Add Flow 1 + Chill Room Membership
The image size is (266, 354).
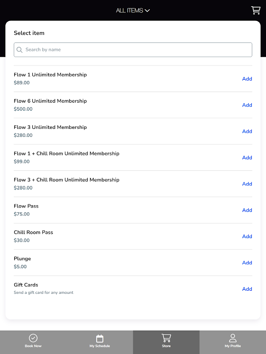tap(247, 158)
